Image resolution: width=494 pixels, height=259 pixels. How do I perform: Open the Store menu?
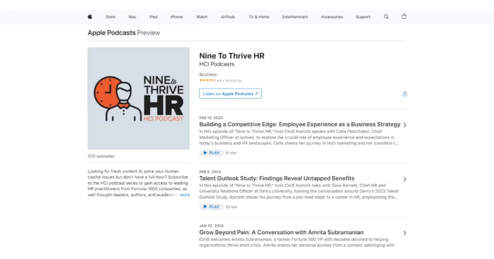[x=110, y=17]
